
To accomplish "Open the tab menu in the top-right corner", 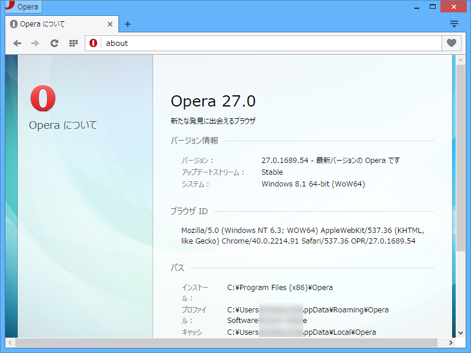I will tap(453, 24).
